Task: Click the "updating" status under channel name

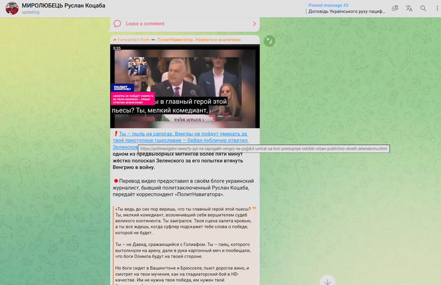Action: click(30, 12)
